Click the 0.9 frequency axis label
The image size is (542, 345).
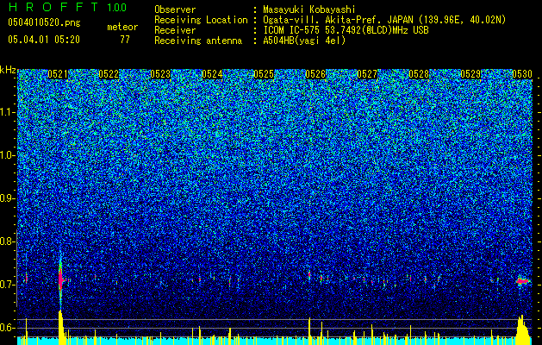[8, 198]
